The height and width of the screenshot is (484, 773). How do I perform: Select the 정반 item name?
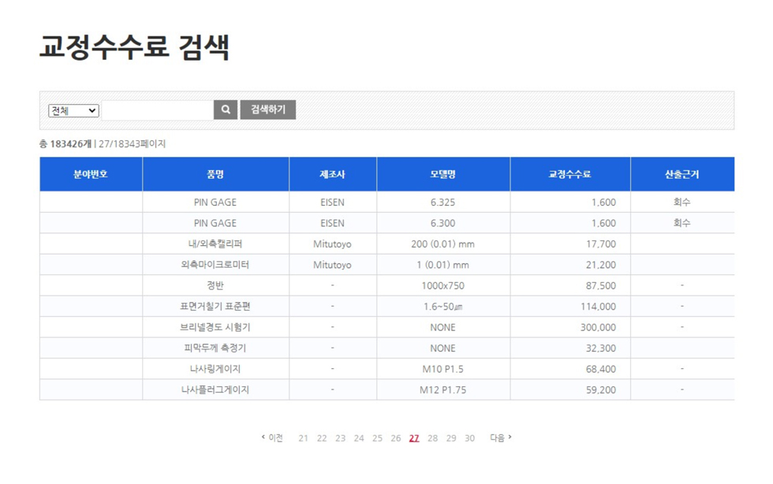215,285
